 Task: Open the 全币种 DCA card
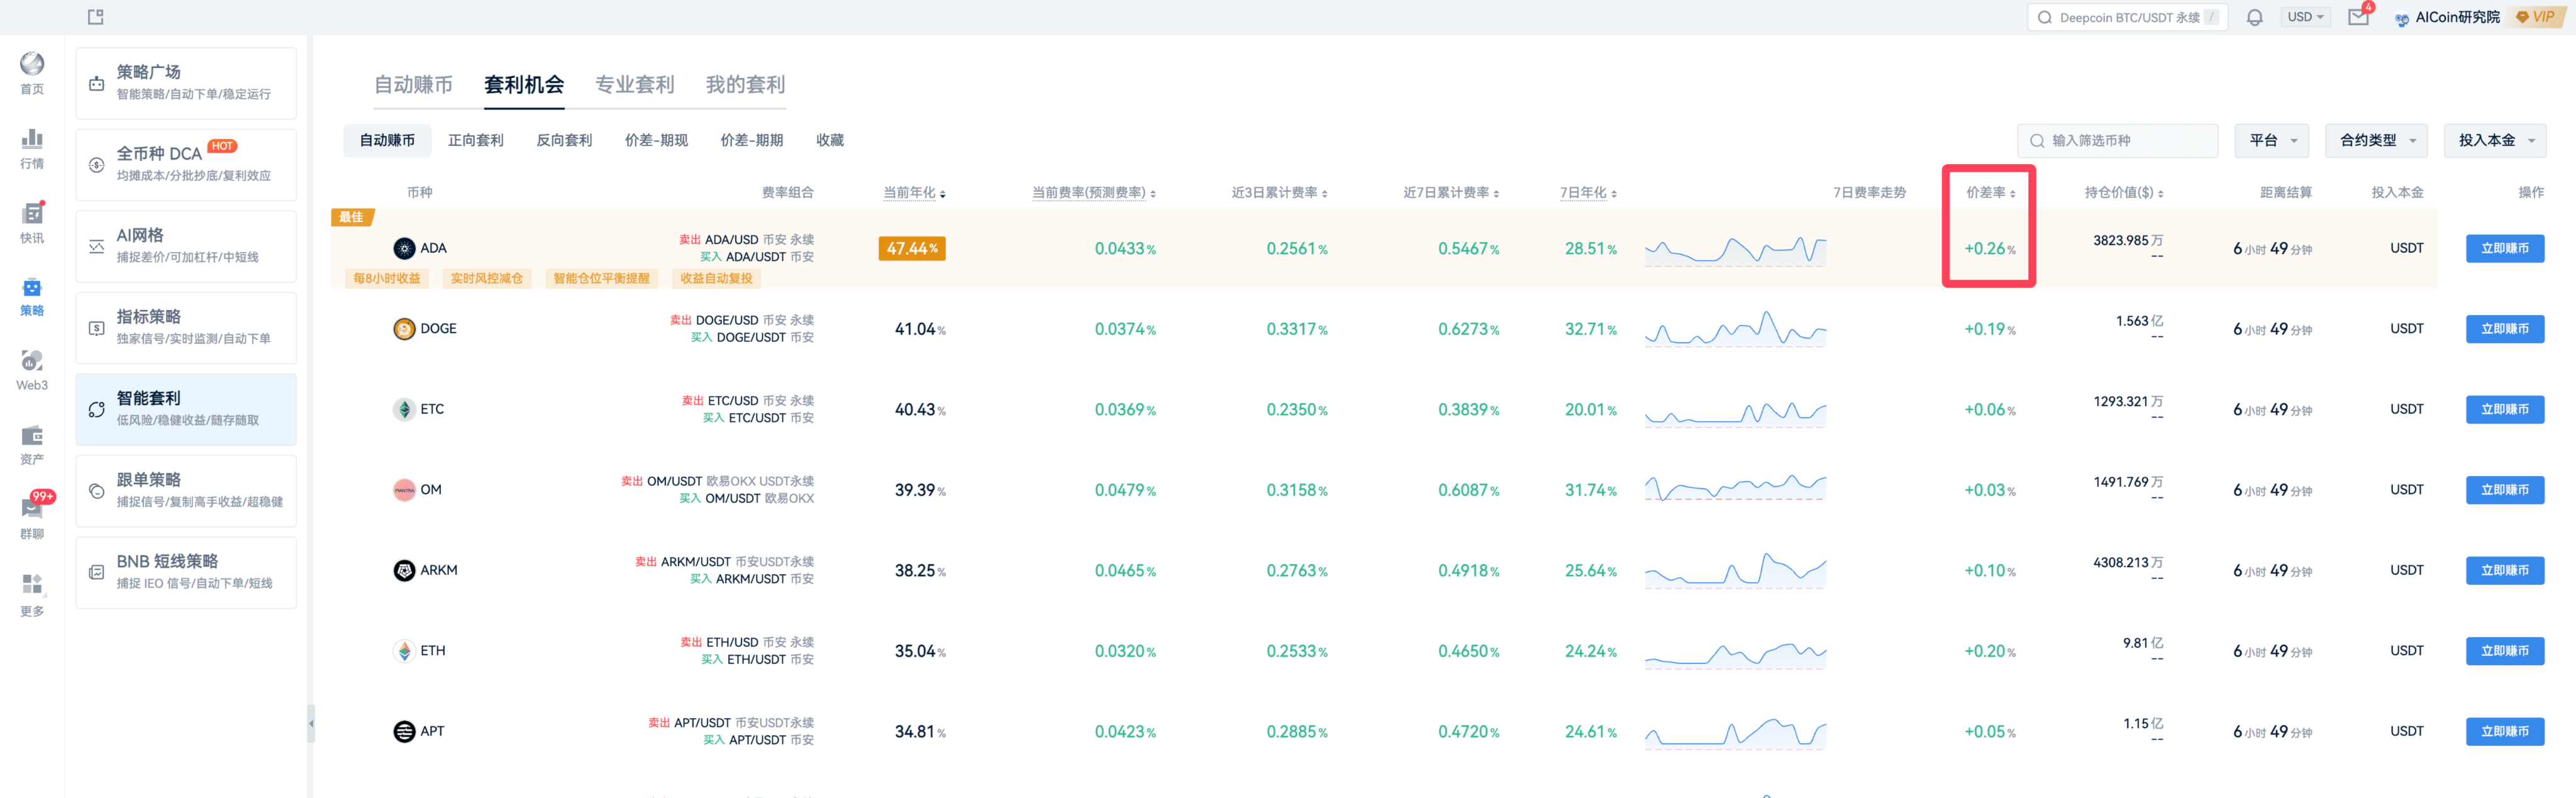186,165
